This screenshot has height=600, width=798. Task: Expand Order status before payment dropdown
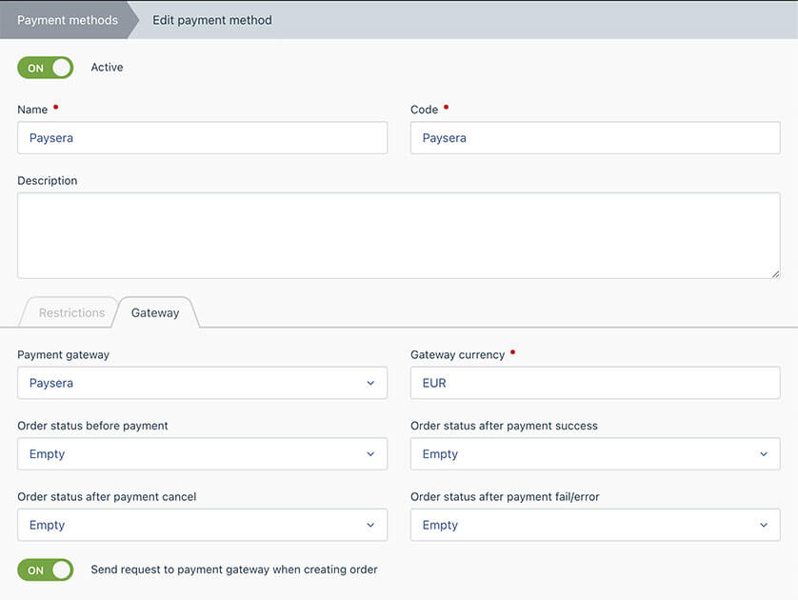tap(203, 454)
